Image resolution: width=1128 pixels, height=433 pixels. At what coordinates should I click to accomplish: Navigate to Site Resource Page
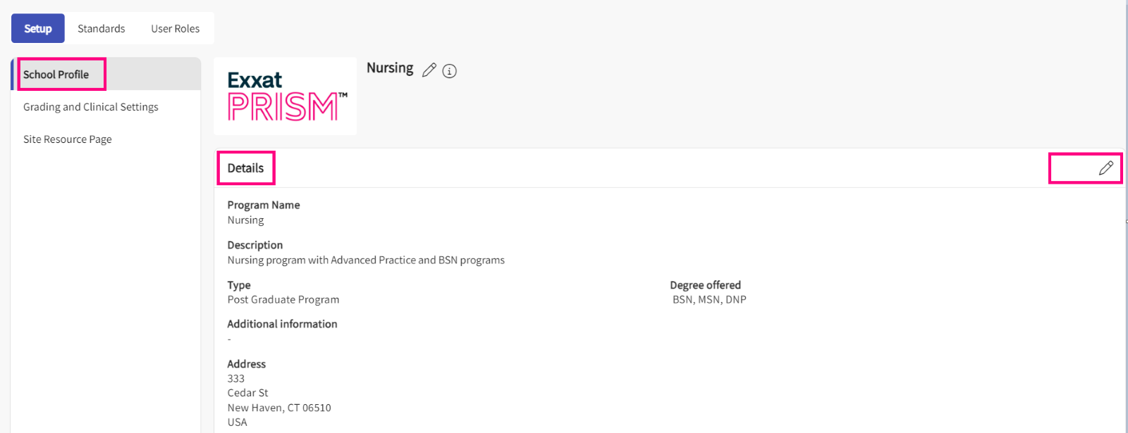68,139
